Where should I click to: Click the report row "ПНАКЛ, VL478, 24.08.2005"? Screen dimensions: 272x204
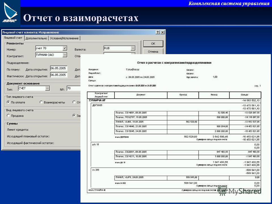click(188, 178)
